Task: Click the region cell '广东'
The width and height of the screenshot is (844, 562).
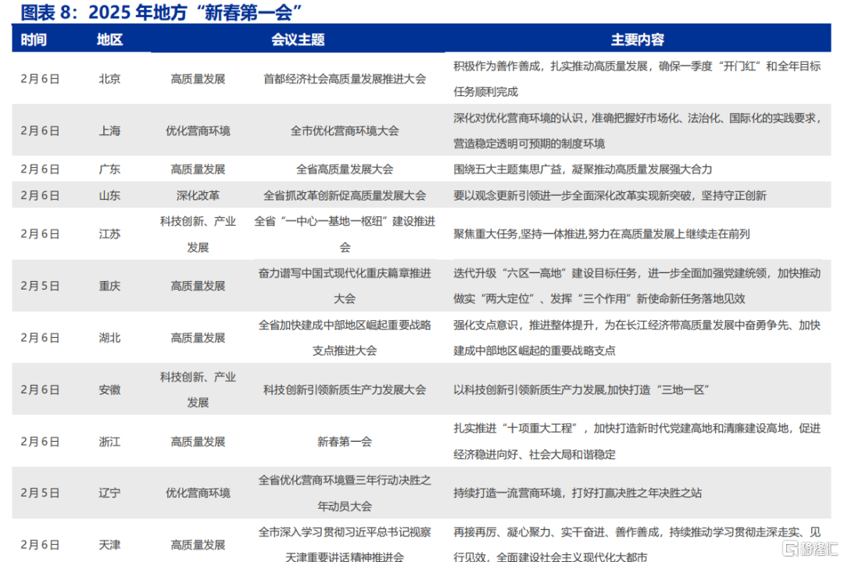Action: (110, 169)
